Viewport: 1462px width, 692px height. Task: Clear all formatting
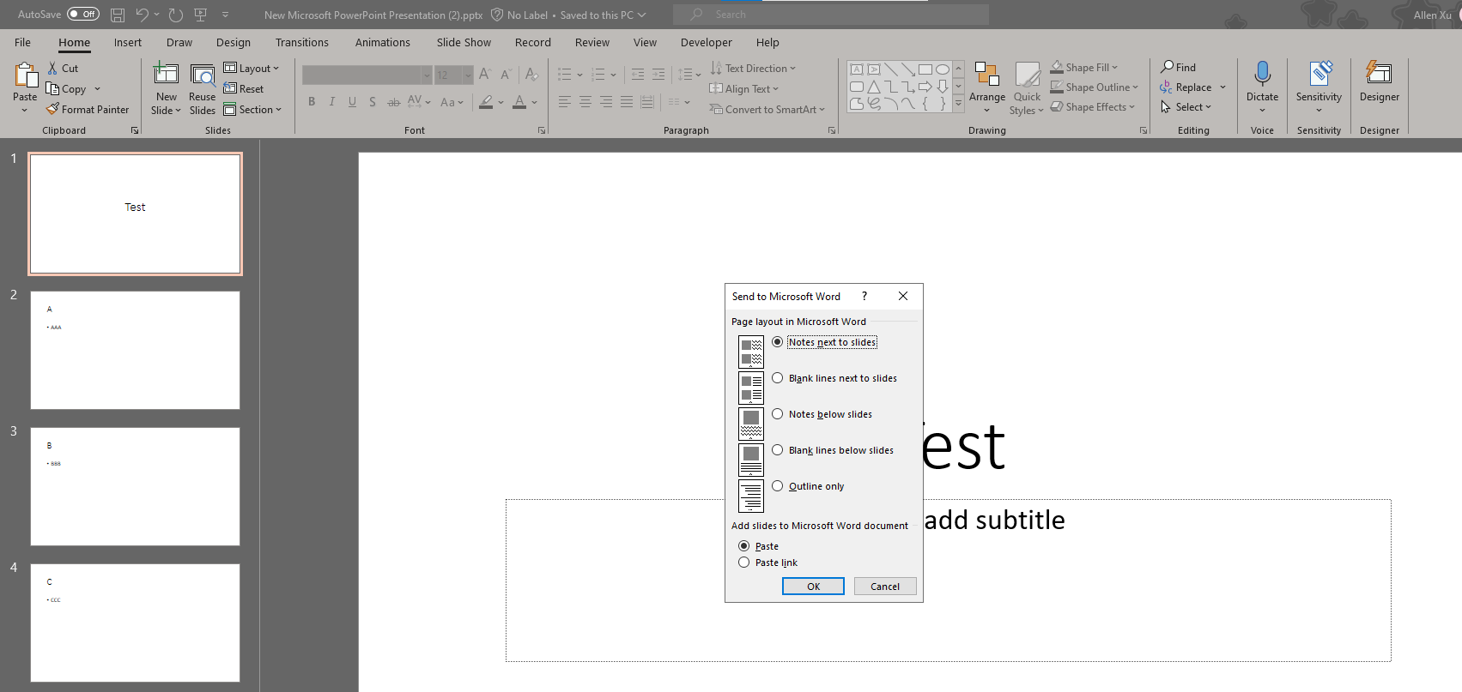point(532,75)
